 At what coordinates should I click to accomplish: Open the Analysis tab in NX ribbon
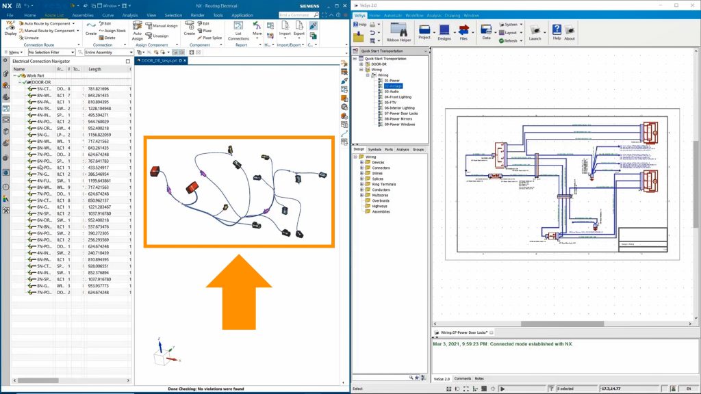point(130,15)
